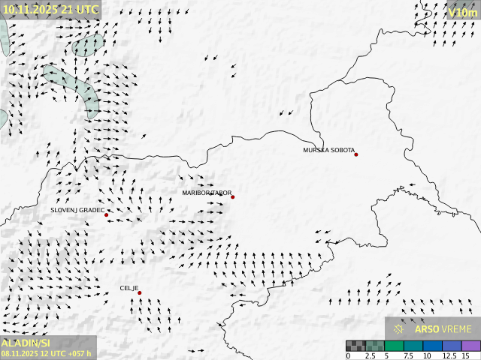Screen dimensions: 481x360
Task: Click the SLOVENJ GRADEC city label
Action: pos(77,211)
